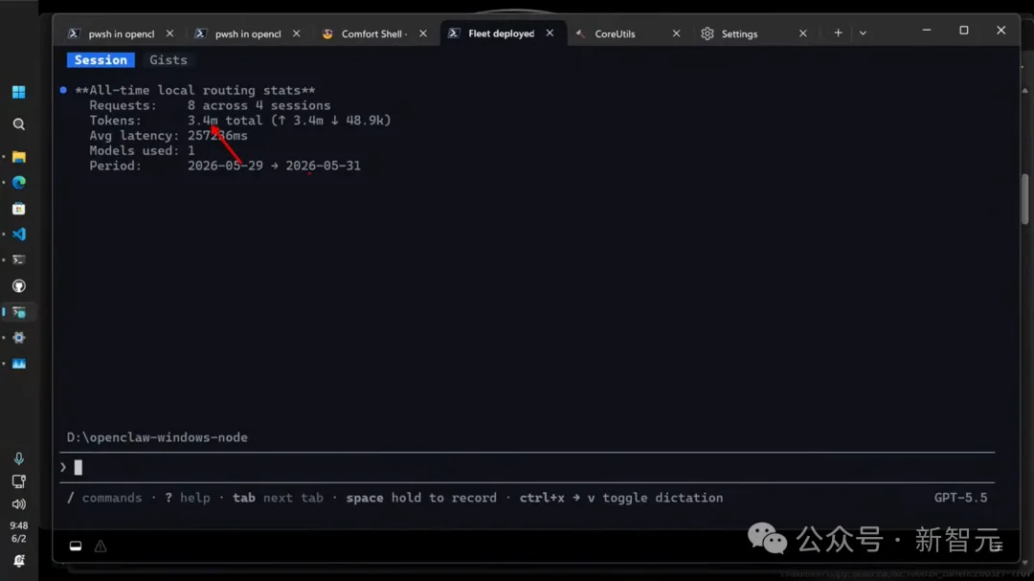Open the display/cast tray icon
Screen dimensions: 1034x581
pos(18,481)
